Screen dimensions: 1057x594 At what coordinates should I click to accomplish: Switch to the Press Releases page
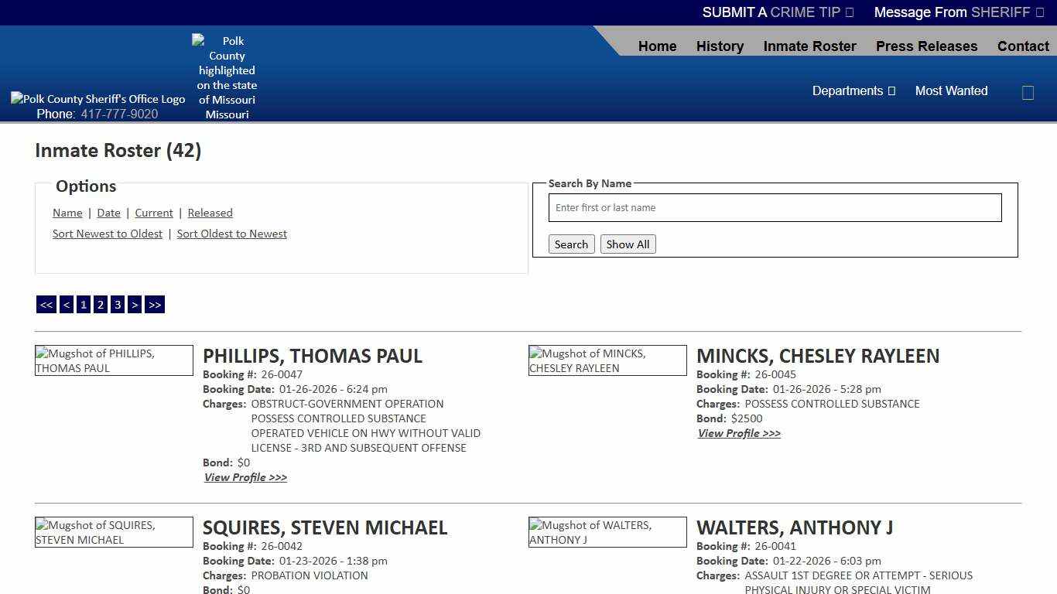pyautogui.click(x=926, y=46)
